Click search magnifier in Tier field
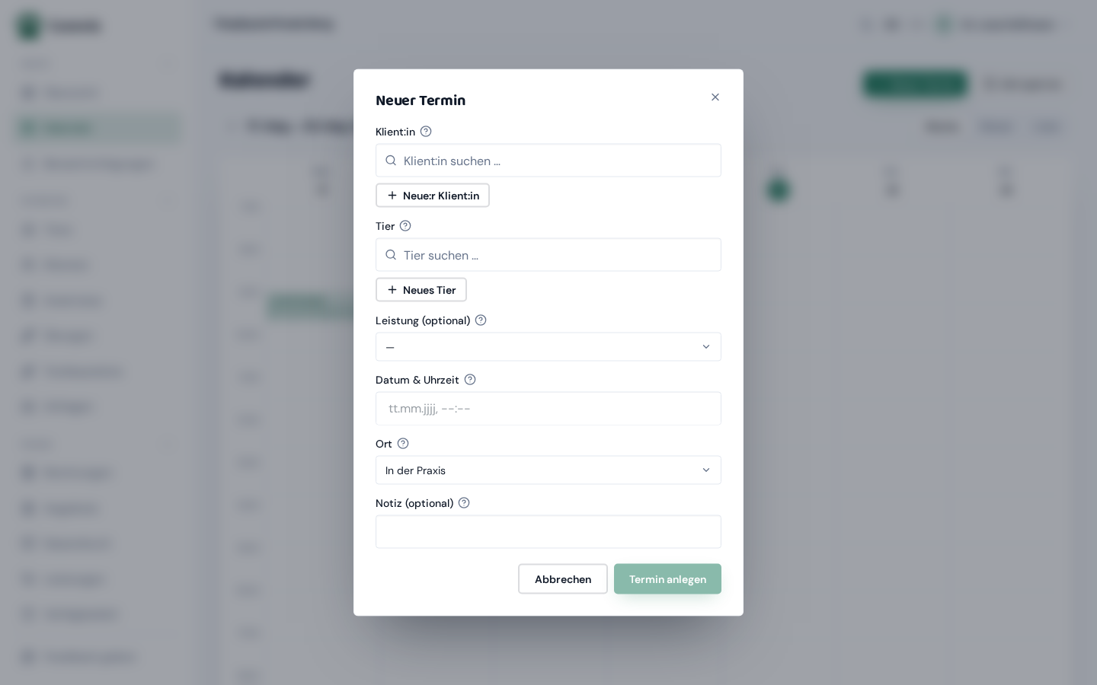This screenshot has height=685, width=1097. click(x=391, y=255)
